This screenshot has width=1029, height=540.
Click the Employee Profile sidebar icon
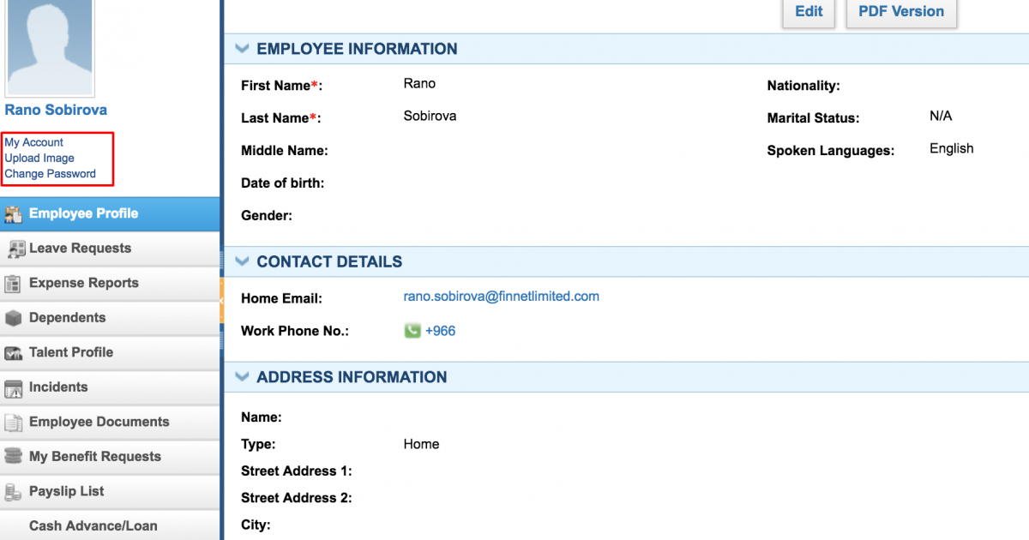point(13,214)
